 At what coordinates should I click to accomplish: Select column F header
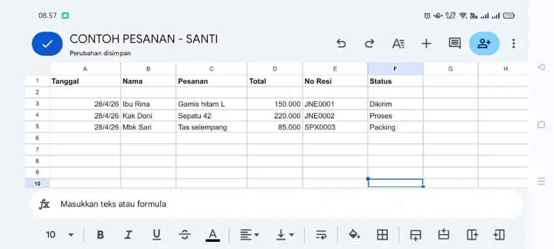point(396,69)
